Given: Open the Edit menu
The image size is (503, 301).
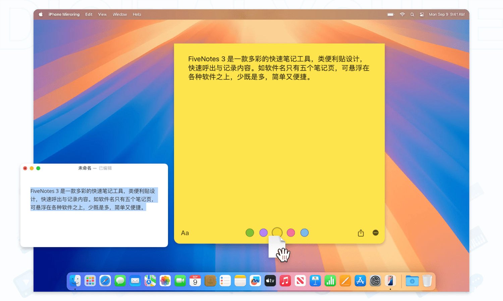Looking at the screenshot, I should (x=89, y=14).
